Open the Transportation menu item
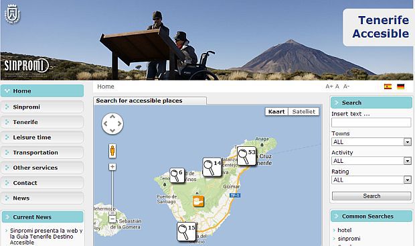 click(x=42, y=152)
